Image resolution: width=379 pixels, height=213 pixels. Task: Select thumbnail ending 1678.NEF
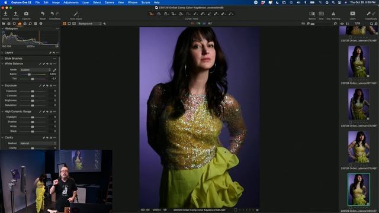tap(358, 104)
